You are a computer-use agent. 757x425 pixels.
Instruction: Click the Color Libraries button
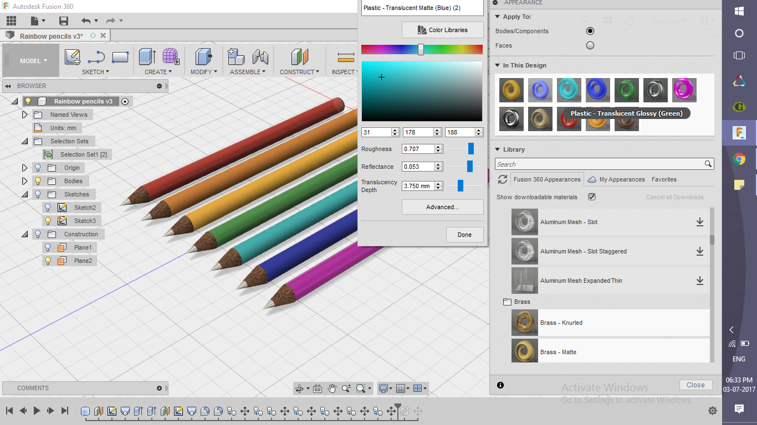pos(443,30)
